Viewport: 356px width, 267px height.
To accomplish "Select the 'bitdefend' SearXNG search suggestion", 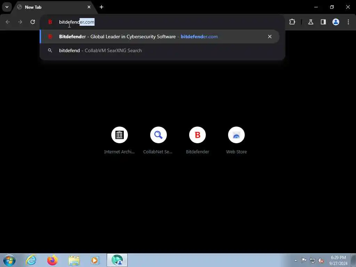I will (x=160, y=50).
